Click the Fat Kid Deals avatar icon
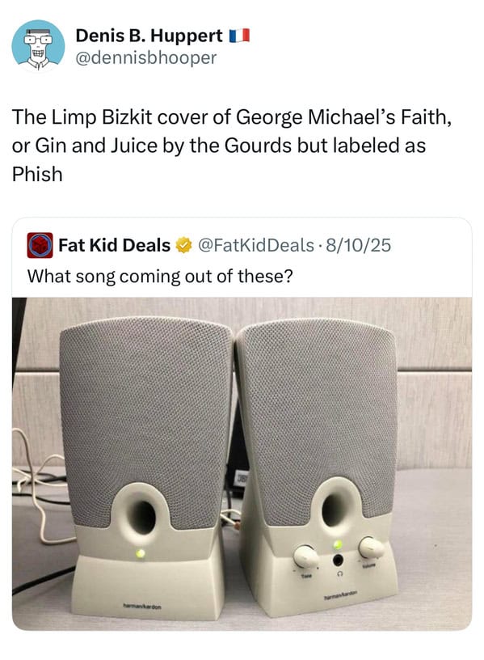 point(40,245)
